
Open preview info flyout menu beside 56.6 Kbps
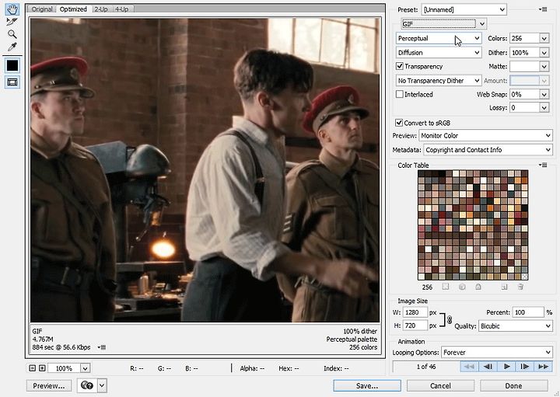(x=102, y=347)
